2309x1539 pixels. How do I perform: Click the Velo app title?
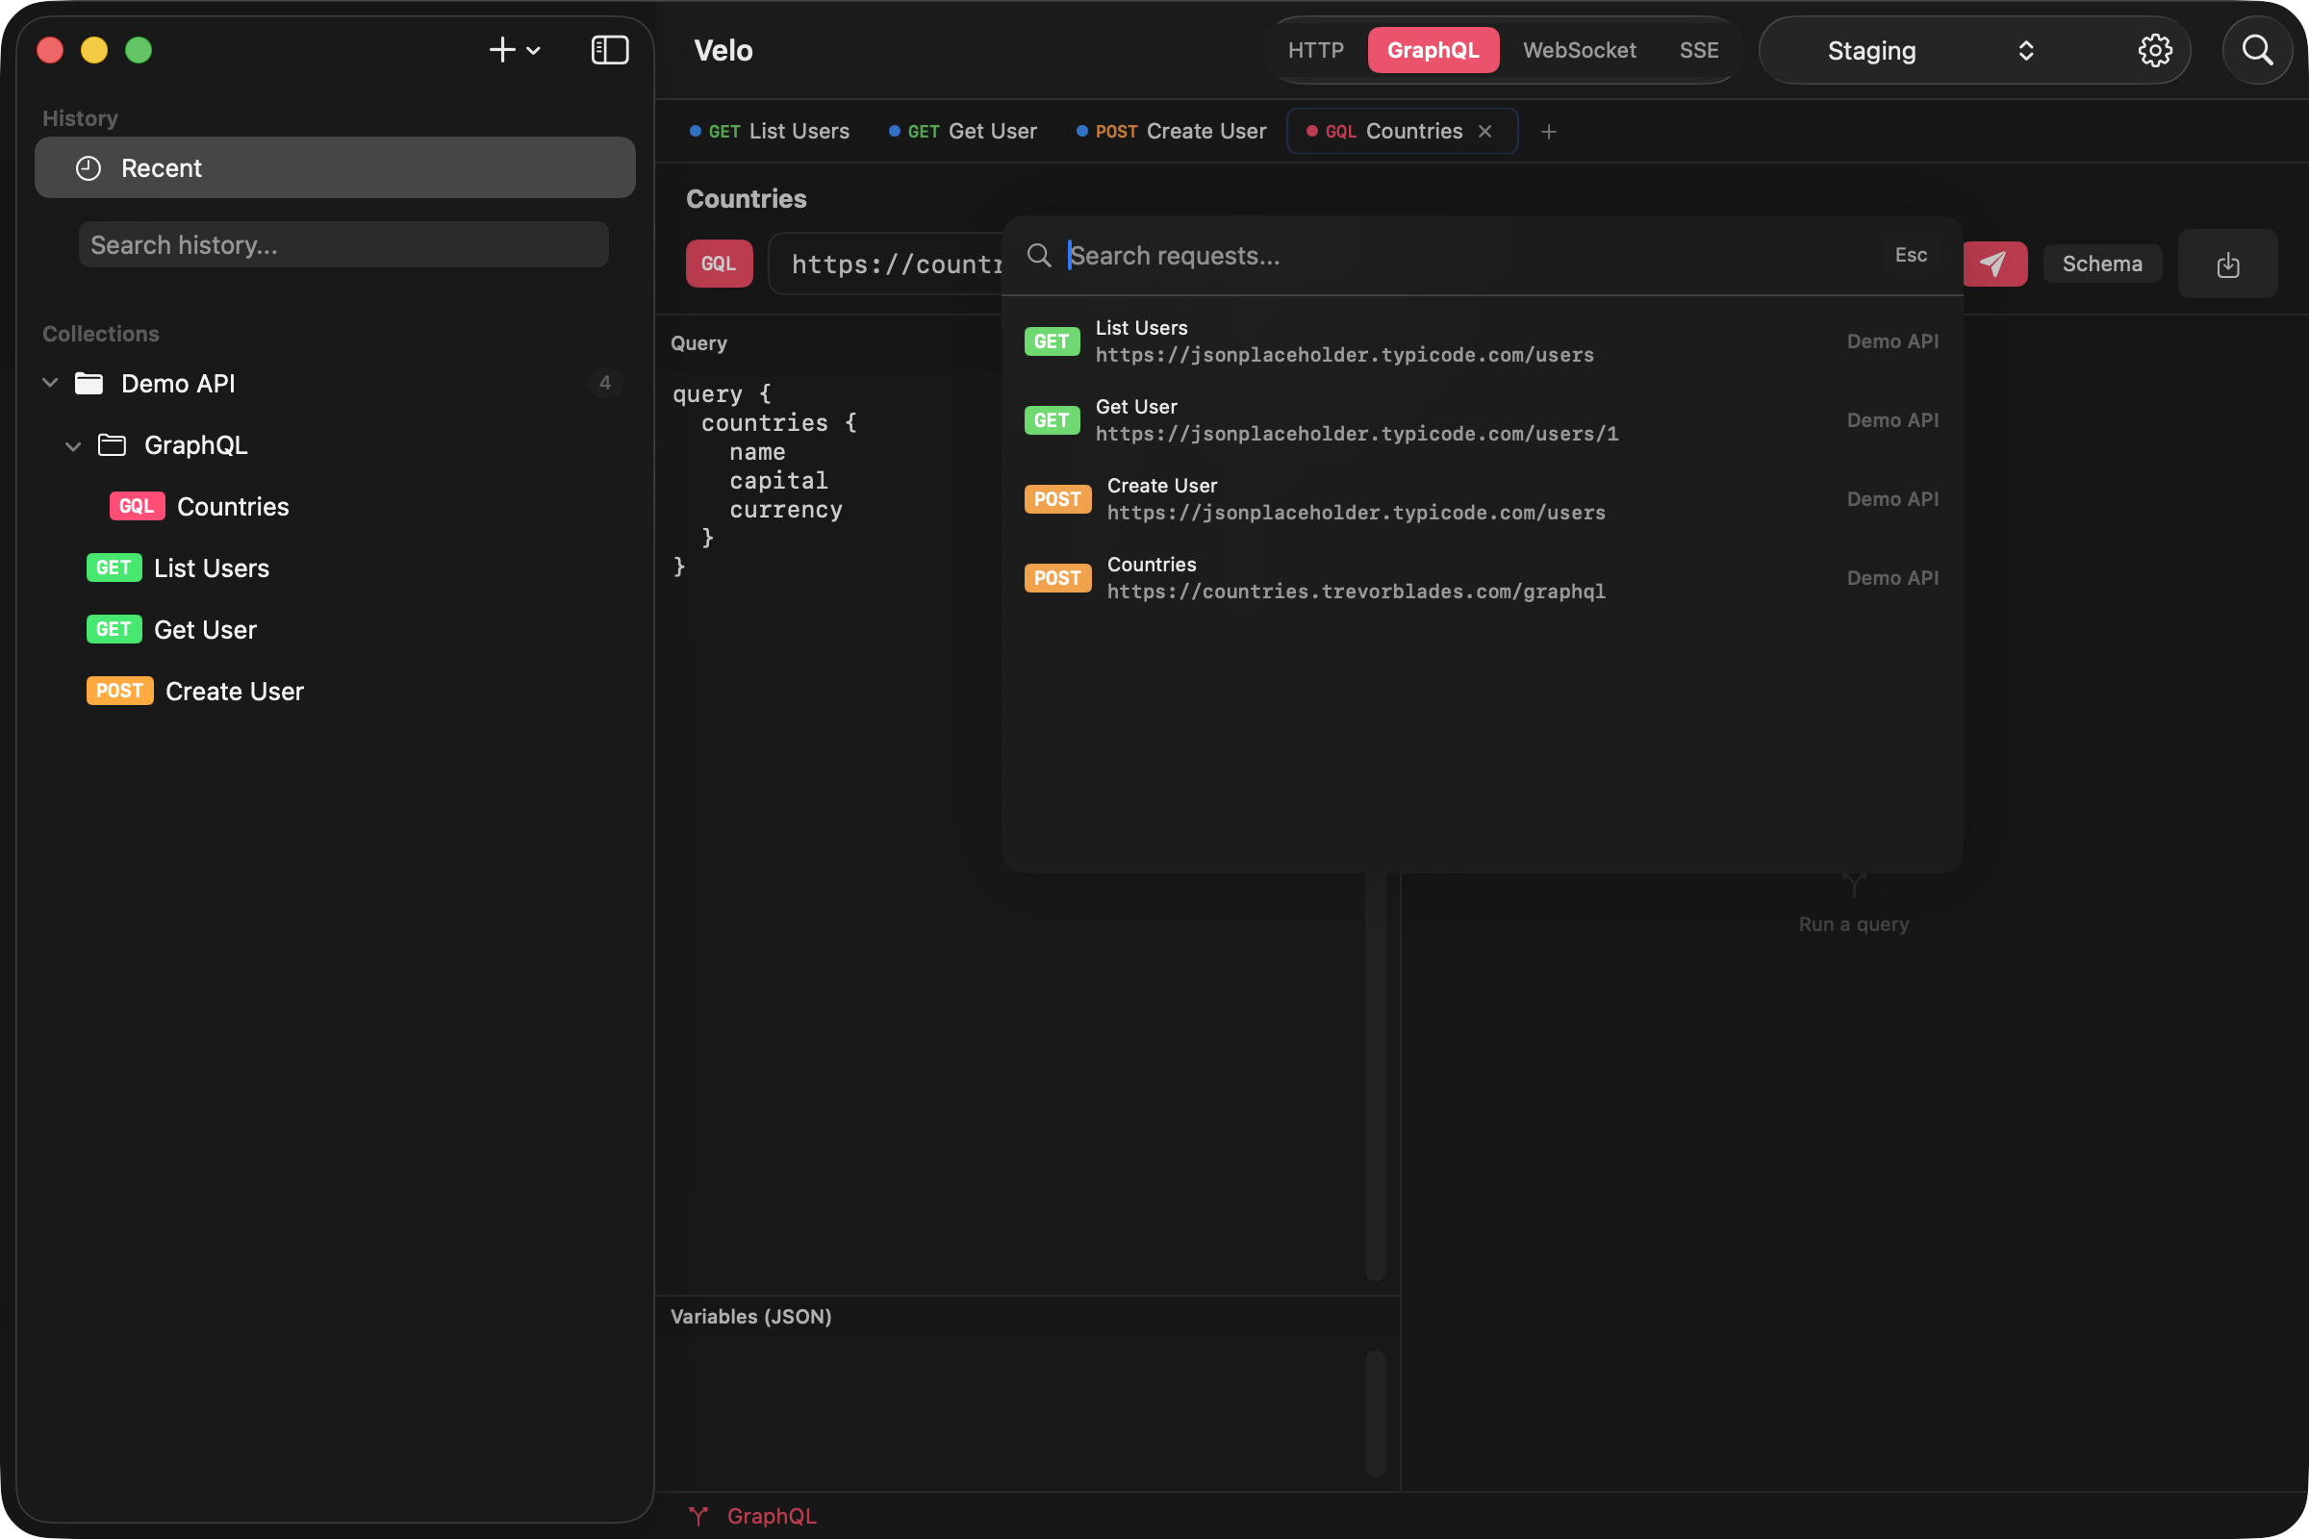(723, 50)
